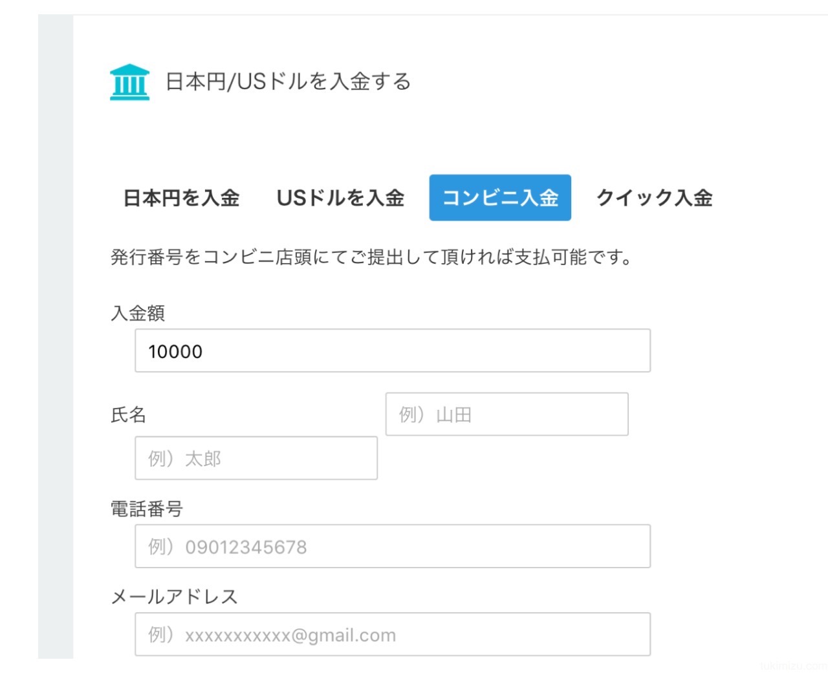
Task: Go to the クイック入金 tab
Action: pyautogui.click(x=654, y=198)
